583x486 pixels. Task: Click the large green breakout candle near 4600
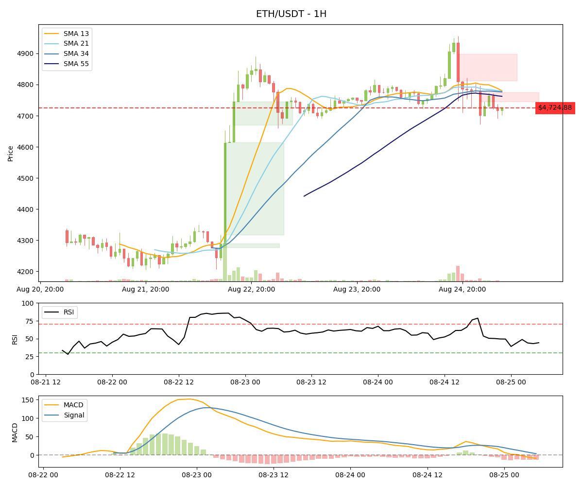click(225, 193)
